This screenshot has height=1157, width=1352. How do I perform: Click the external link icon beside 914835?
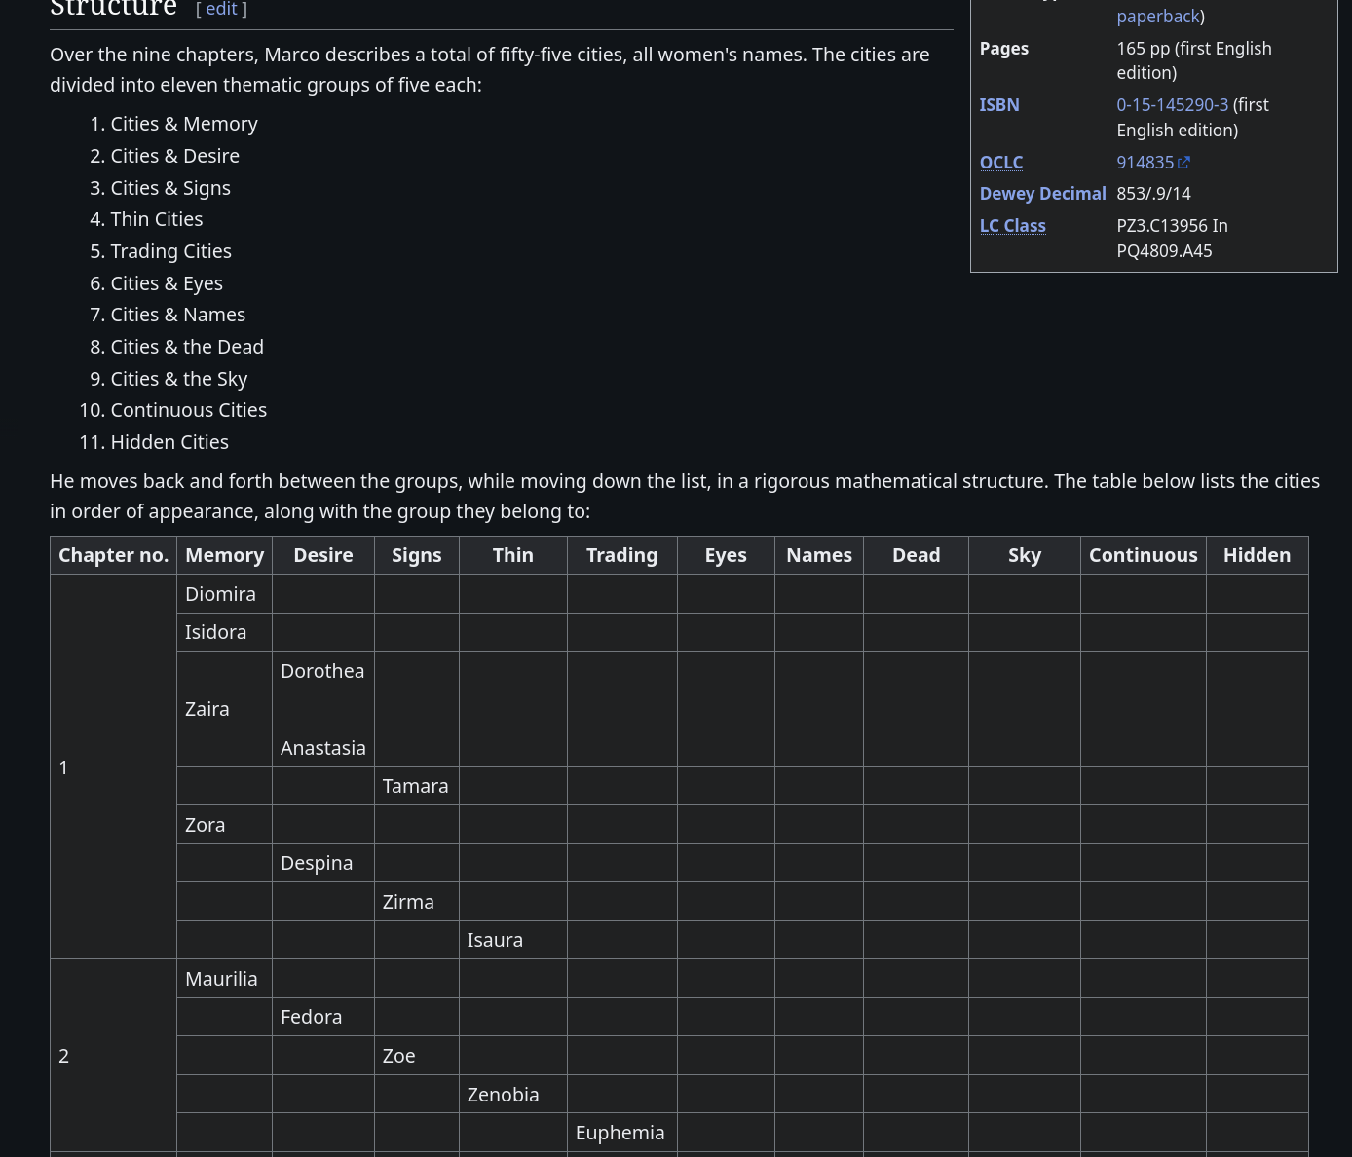coord(1183,163)
